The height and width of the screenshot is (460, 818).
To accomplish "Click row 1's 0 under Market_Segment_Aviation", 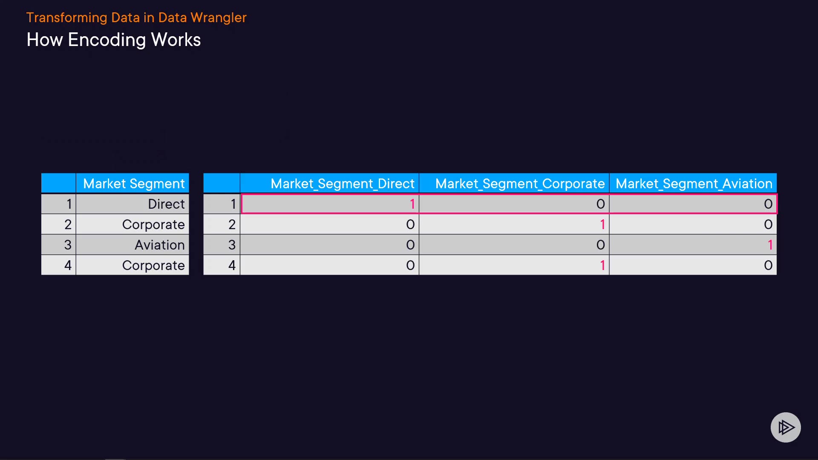I will [x=768, y=204].
